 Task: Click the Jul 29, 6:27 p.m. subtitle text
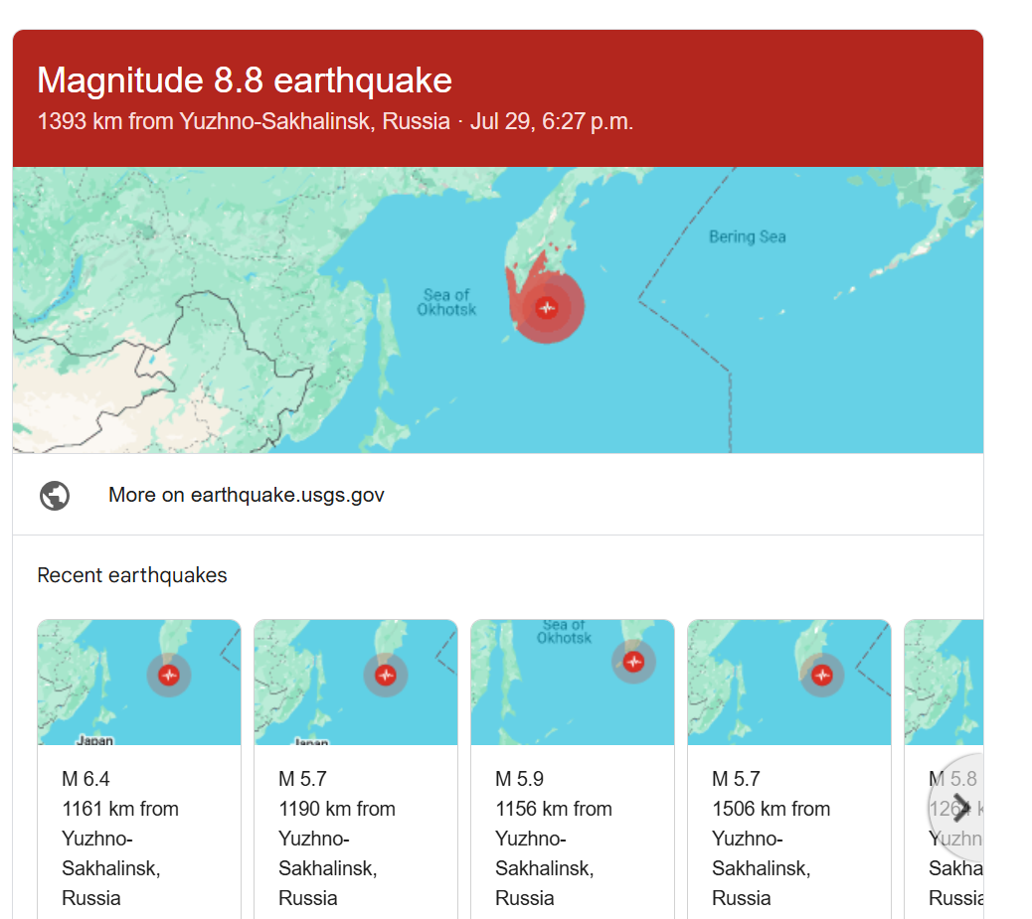tap(551, 122)
